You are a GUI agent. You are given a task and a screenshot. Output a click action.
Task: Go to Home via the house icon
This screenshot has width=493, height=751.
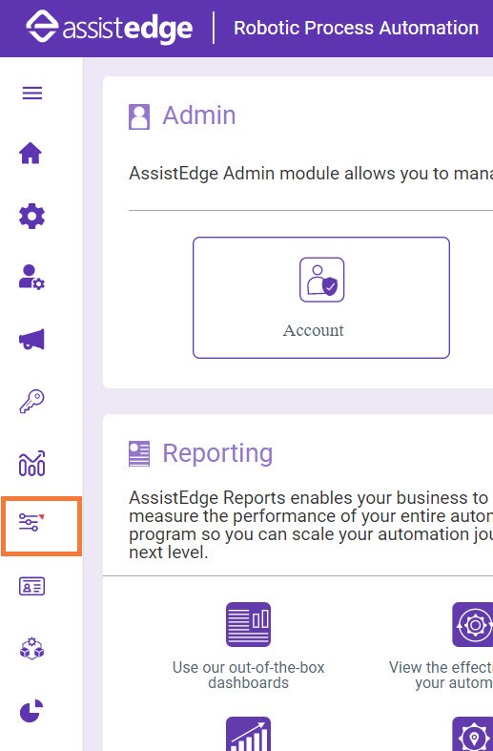coord(31,154)
